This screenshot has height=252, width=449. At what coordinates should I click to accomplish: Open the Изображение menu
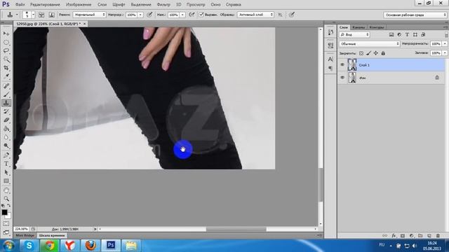(79, 5)
